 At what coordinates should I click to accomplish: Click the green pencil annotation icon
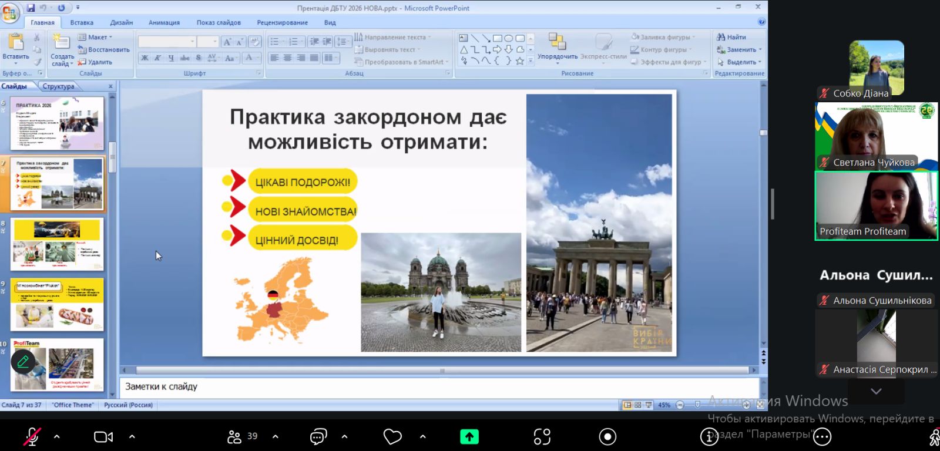coord(23,361)
